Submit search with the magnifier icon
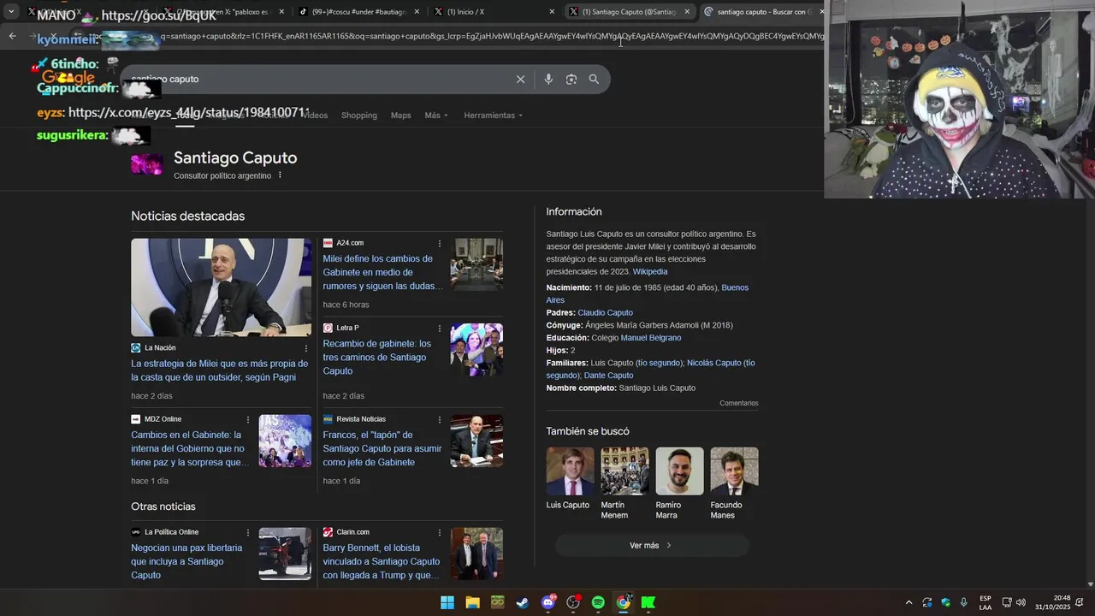The image size is (1095, 616). 594,80
